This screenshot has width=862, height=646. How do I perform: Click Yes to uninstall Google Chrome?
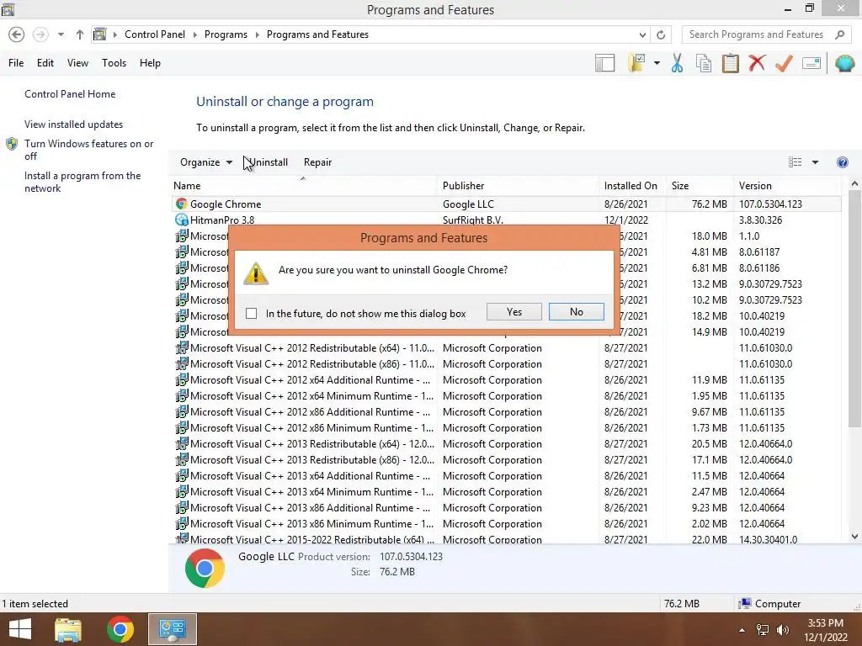tap(514, 311)
